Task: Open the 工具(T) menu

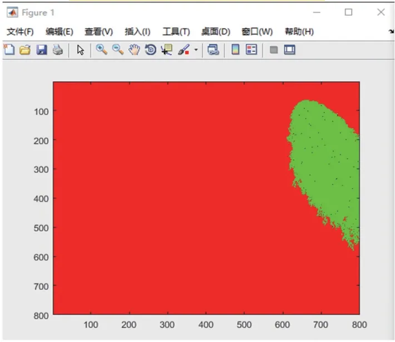Action: point(176,32)
